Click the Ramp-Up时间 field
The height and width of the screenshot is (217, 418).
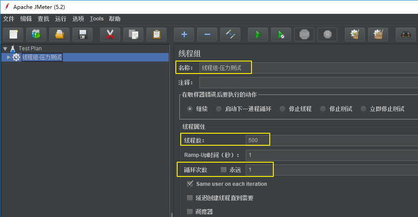332,155
